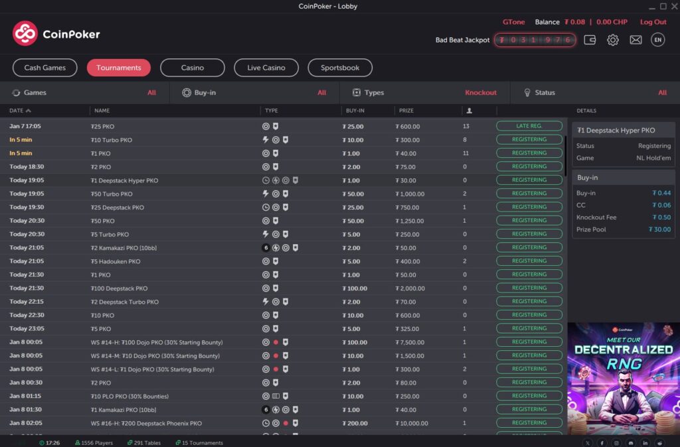Expand the Types filter showing Knockout
Screen dimensions: 680x447
coord(425,92)
